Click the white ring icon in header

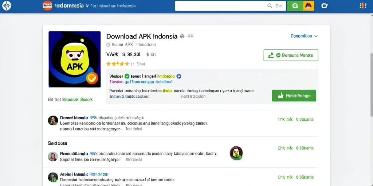[324, 6]
